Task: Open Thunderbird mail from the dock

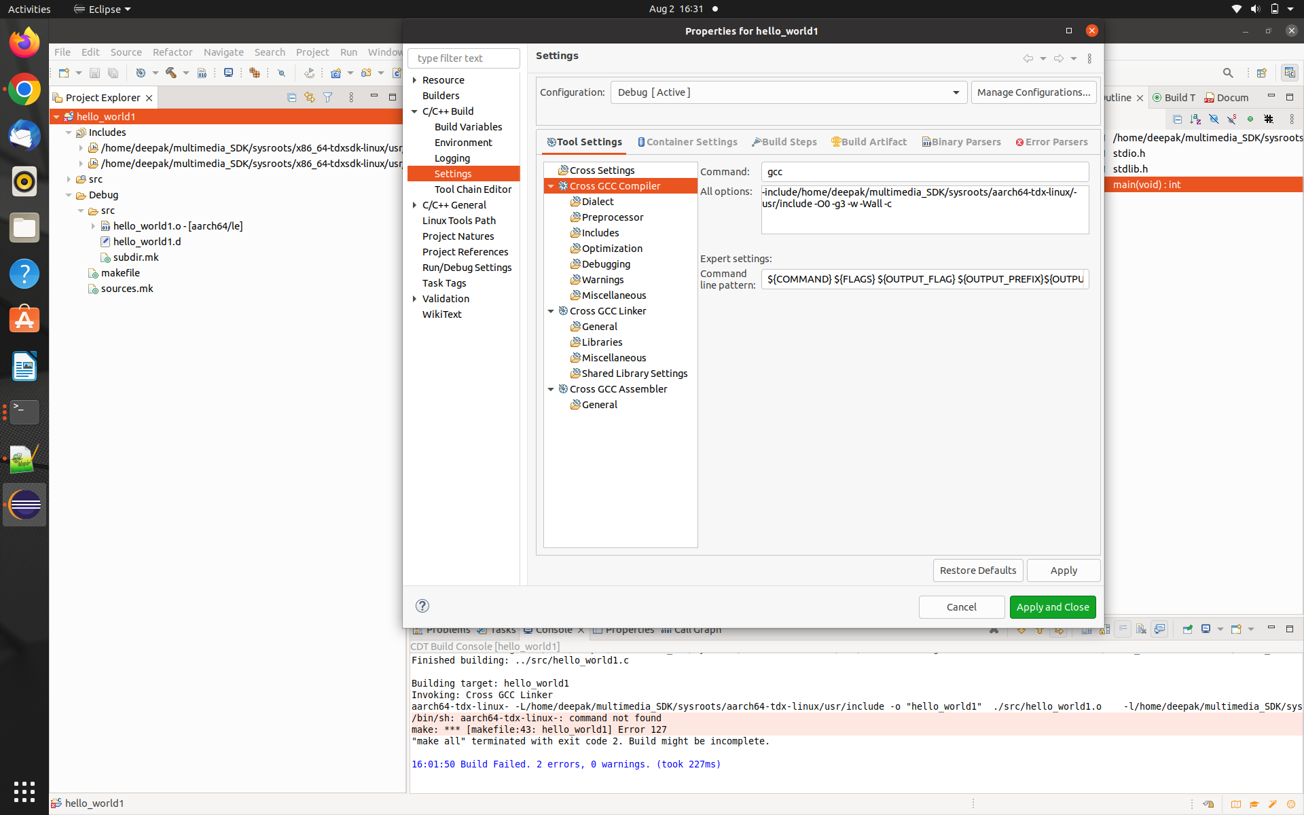Action: coord(24,135)
